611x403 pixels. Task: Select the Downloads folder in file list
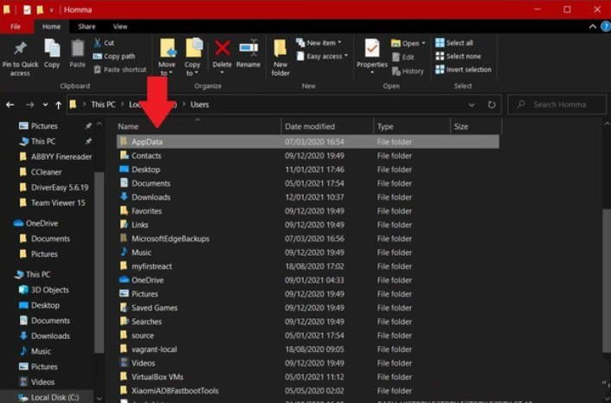[307, 197]
